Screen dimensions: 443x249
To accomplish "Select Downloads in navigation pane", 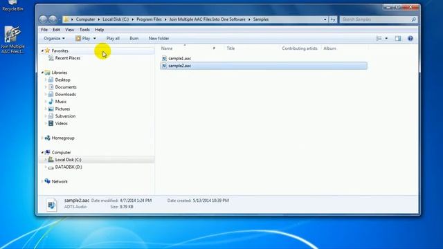I will tap(65, 94).
